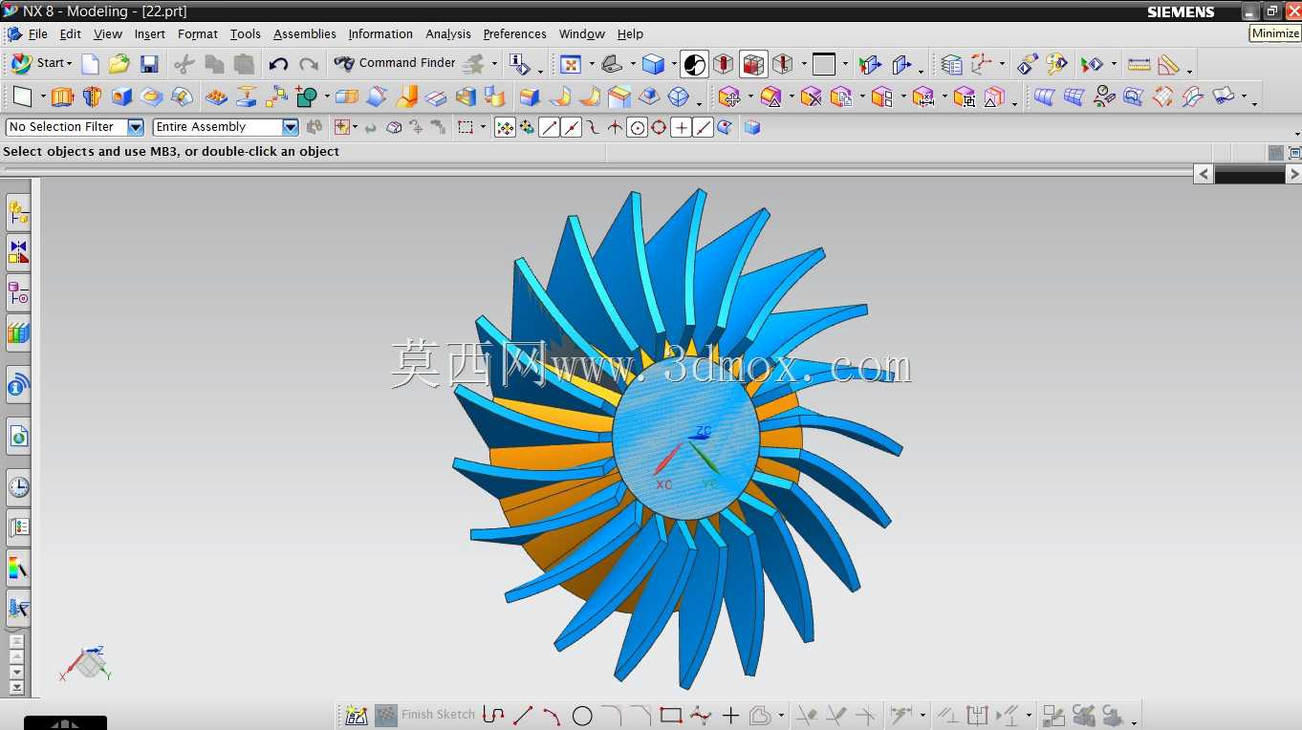The height and width of the screenshot is (730, 1302).
Task: Select the Profile sketch curve tool
Action: (x=493, y=715)
